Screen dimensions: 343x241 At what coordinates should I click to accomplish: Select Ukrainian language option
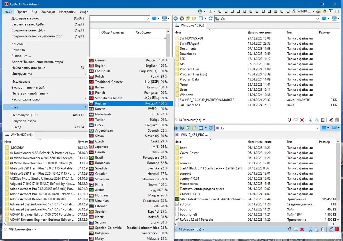131,201
